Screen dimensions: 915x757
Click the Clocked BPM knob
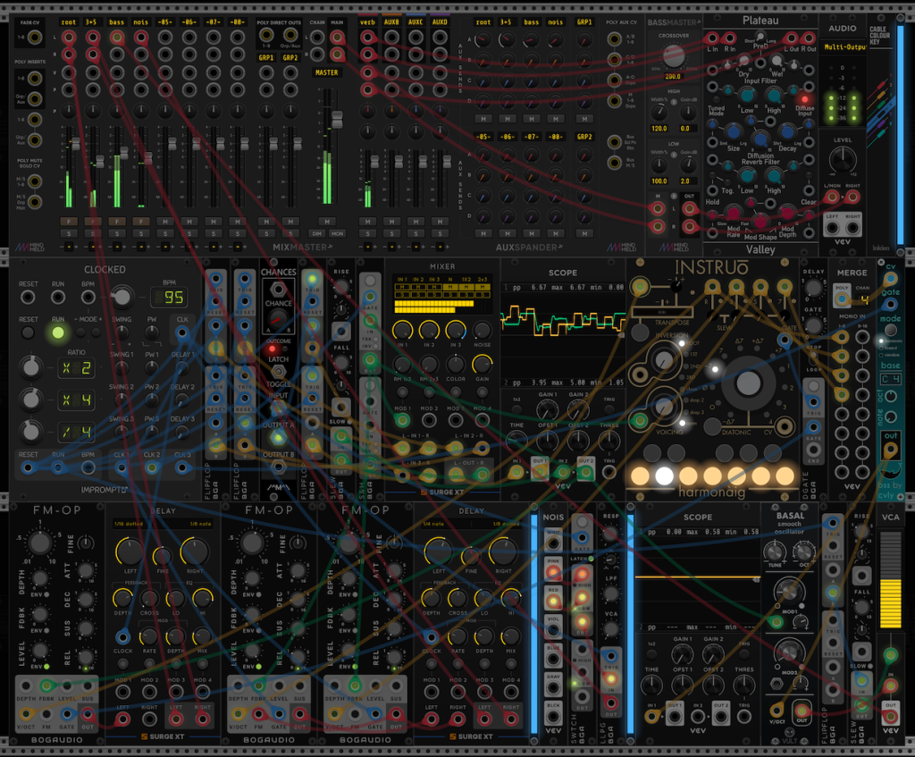click(x=121, y=297)
